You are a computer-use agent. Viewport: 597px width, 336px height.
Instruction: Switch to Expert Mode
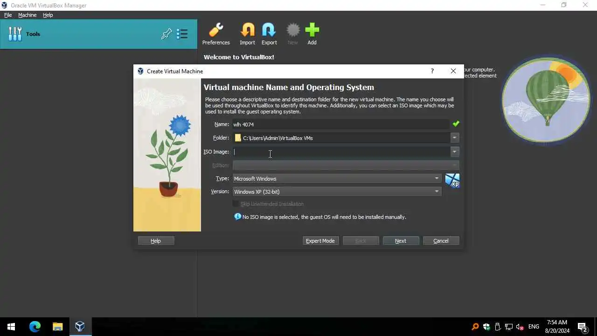320,241
